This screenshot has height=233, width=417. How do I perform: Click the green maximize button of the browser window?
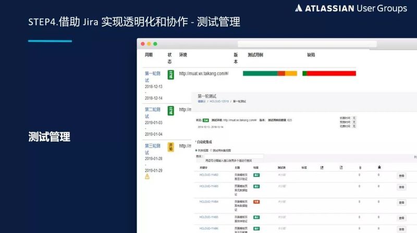pyautogui.click(x=155, y=44)
